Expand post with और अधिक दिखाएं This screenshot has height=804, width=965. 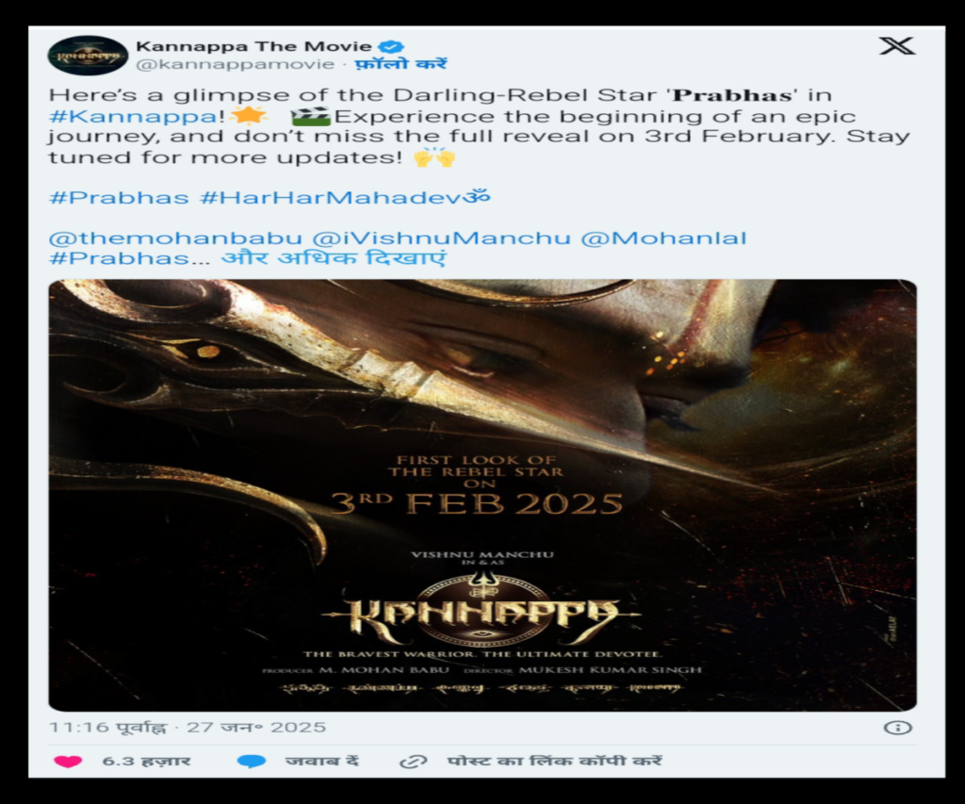pos(334,257)
